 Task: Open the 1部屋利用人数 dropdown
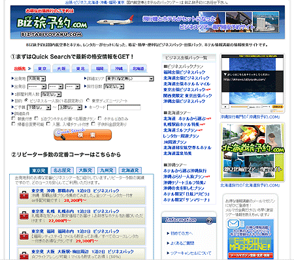(52, 94)
